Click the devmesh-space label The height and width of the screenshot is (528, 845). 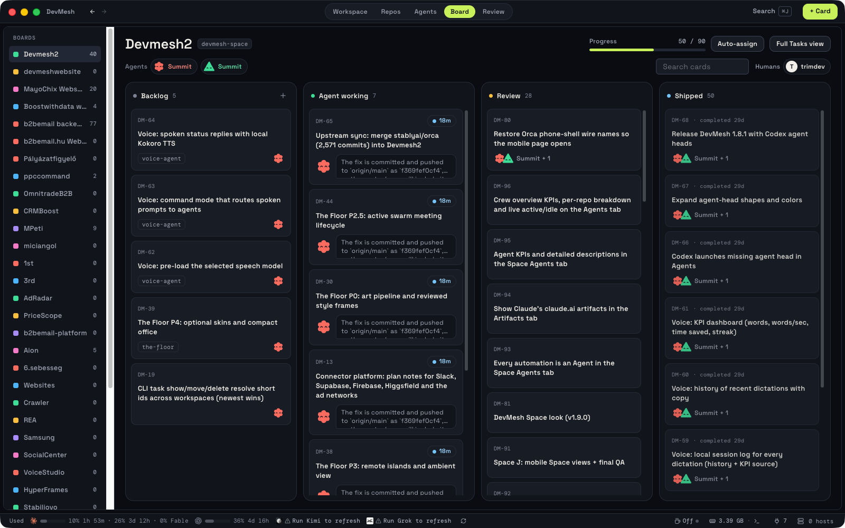(224, 44)
